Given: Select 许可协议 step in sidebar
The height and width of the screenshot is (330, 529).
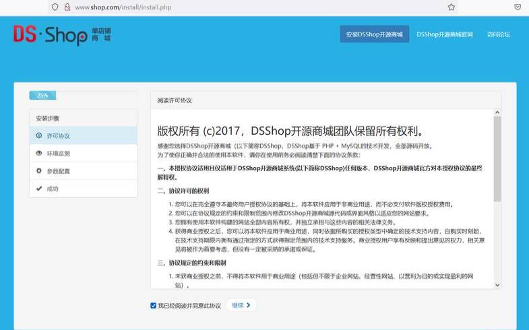Looking at the screenshot, I should pyautogui.click(x=84, y=135).
